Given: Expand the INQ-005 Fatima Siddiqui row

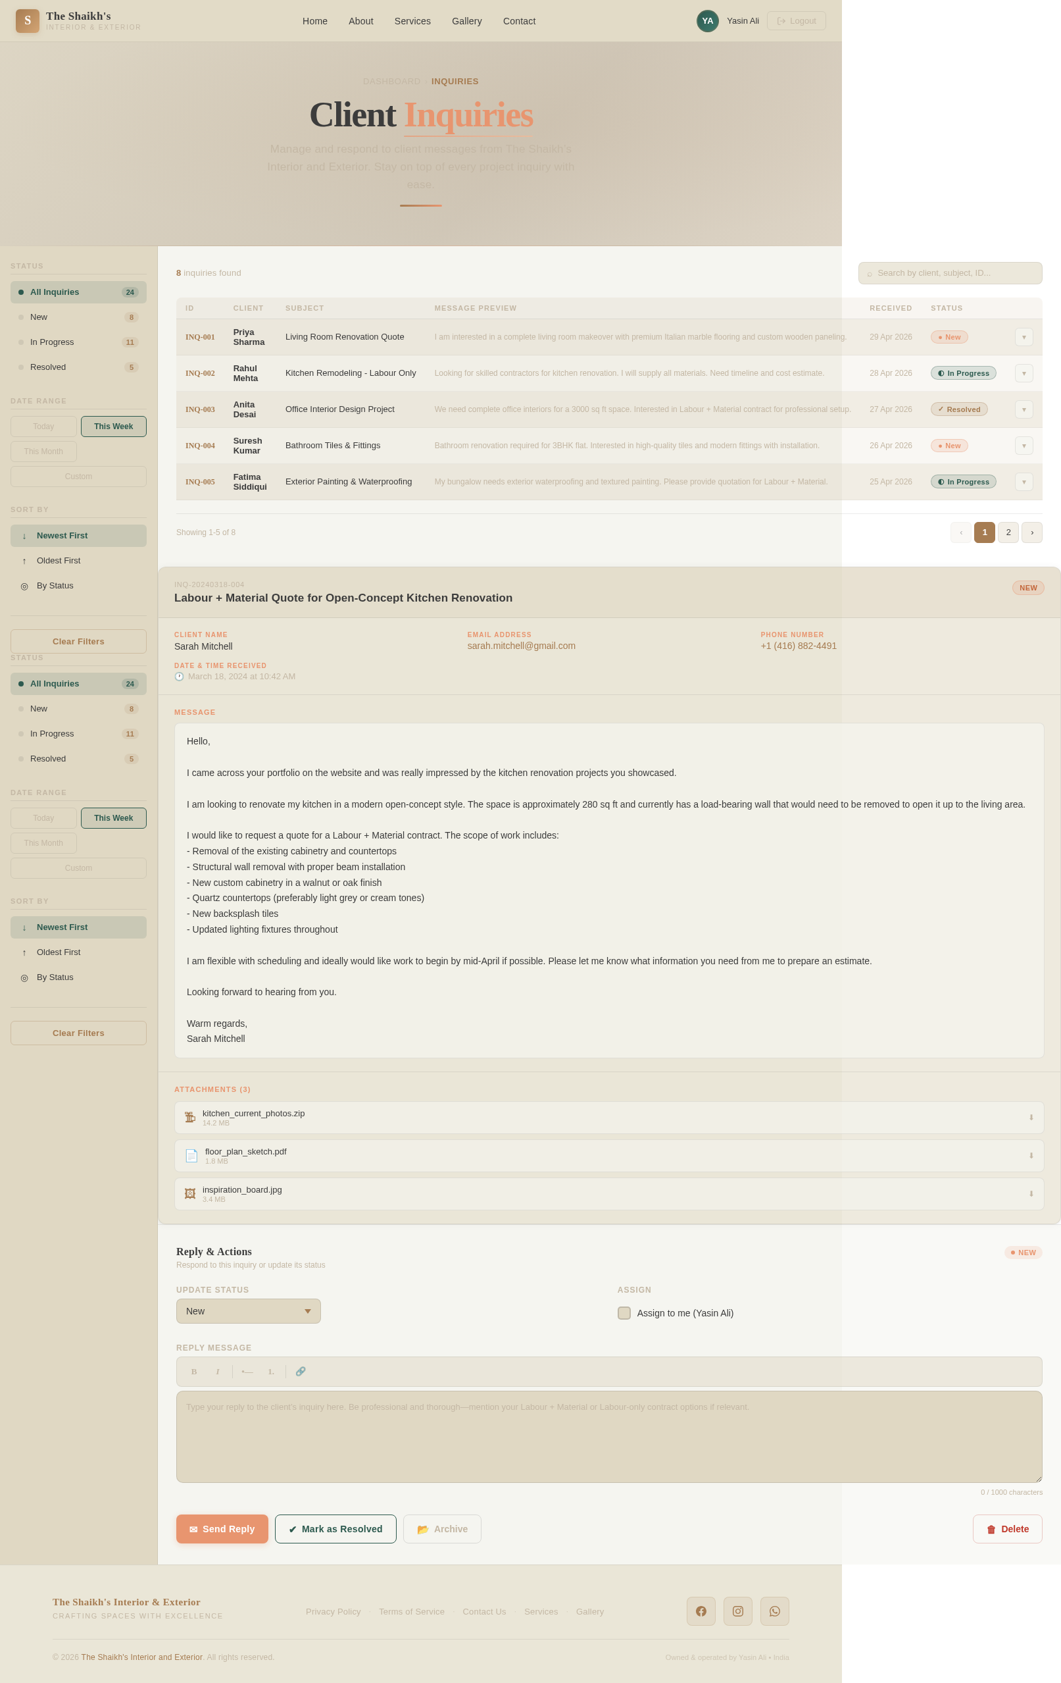Looking at the screenshot, I should pos(1024,482).
